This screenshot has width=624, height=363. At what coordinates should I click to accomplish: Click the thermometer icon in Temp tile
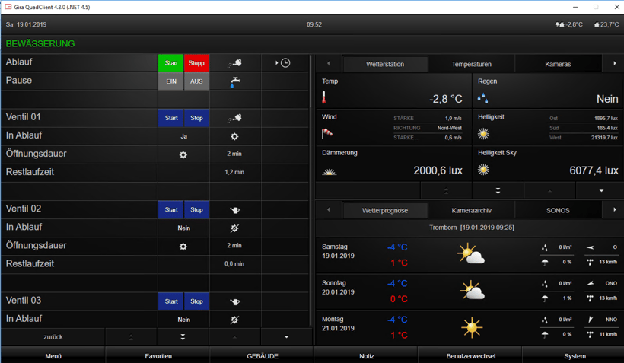[x=324, y=97]
